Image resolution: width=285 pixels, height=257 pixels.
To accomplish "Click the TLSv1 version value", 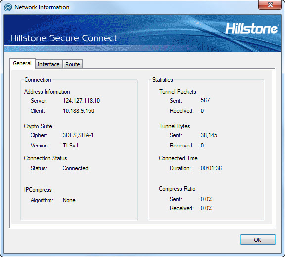I will point(71,146).
